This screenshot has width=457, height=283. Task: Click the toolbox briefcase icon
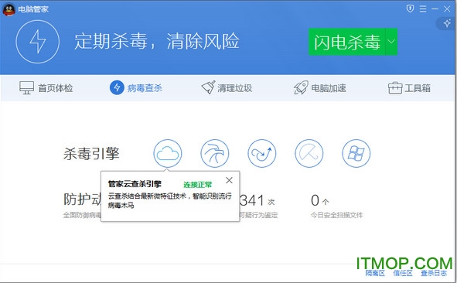395,88
